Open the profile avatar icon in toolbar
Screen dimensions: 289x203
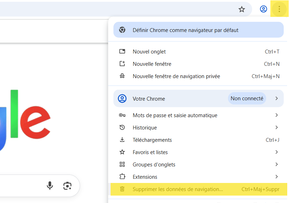click(x=263, y=9)
